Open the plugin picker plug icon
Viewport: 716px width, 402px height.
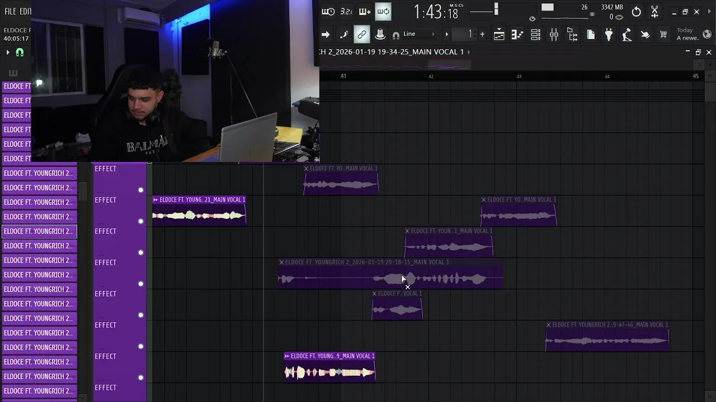pyautogui.click(x=609, y=35)
